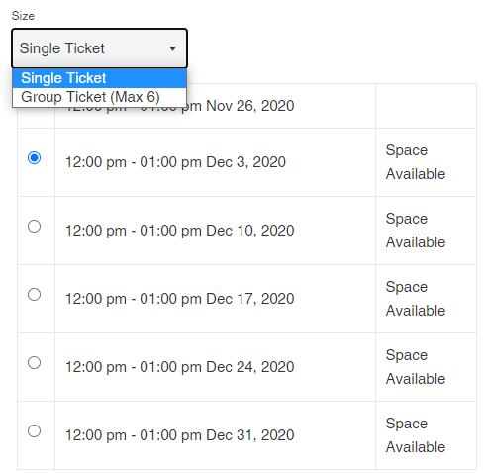Click the Nov 26, 2020 time slot text
483x473 pixels.
click(180, 106)
